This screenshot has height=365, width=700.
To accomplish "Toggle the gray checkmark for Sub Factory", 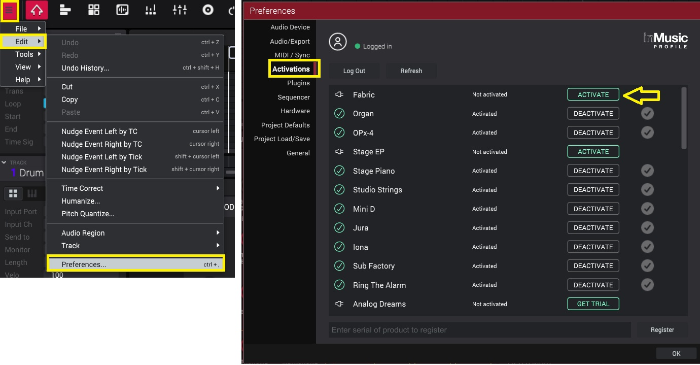I will pos(647,266).
